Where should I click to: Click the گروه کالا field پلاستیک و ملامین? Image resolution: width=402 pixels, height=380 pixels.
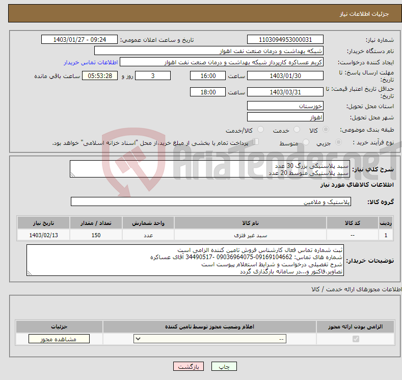point(211,201)
